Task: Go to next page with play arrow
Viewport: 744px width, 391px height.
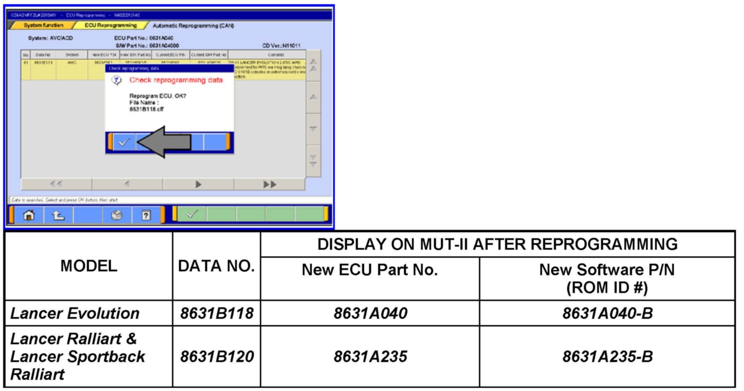Action: point(198,184)
